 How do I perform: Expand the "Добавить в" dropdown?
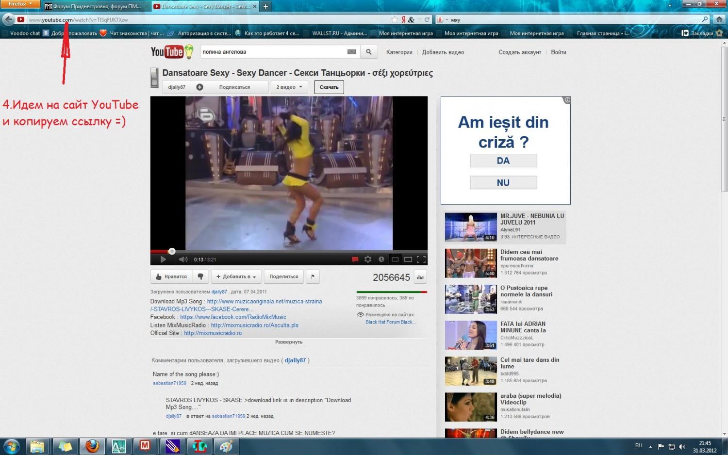(236, 276)
